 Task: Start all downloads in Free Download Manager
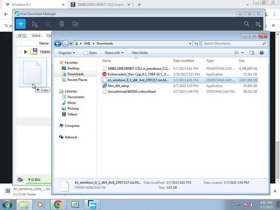pyautogui.click(x=35, y=24)
